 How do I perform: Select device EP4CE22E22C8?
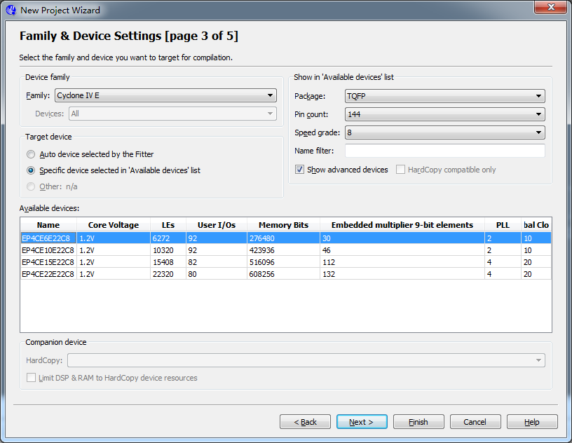(48, 274)
